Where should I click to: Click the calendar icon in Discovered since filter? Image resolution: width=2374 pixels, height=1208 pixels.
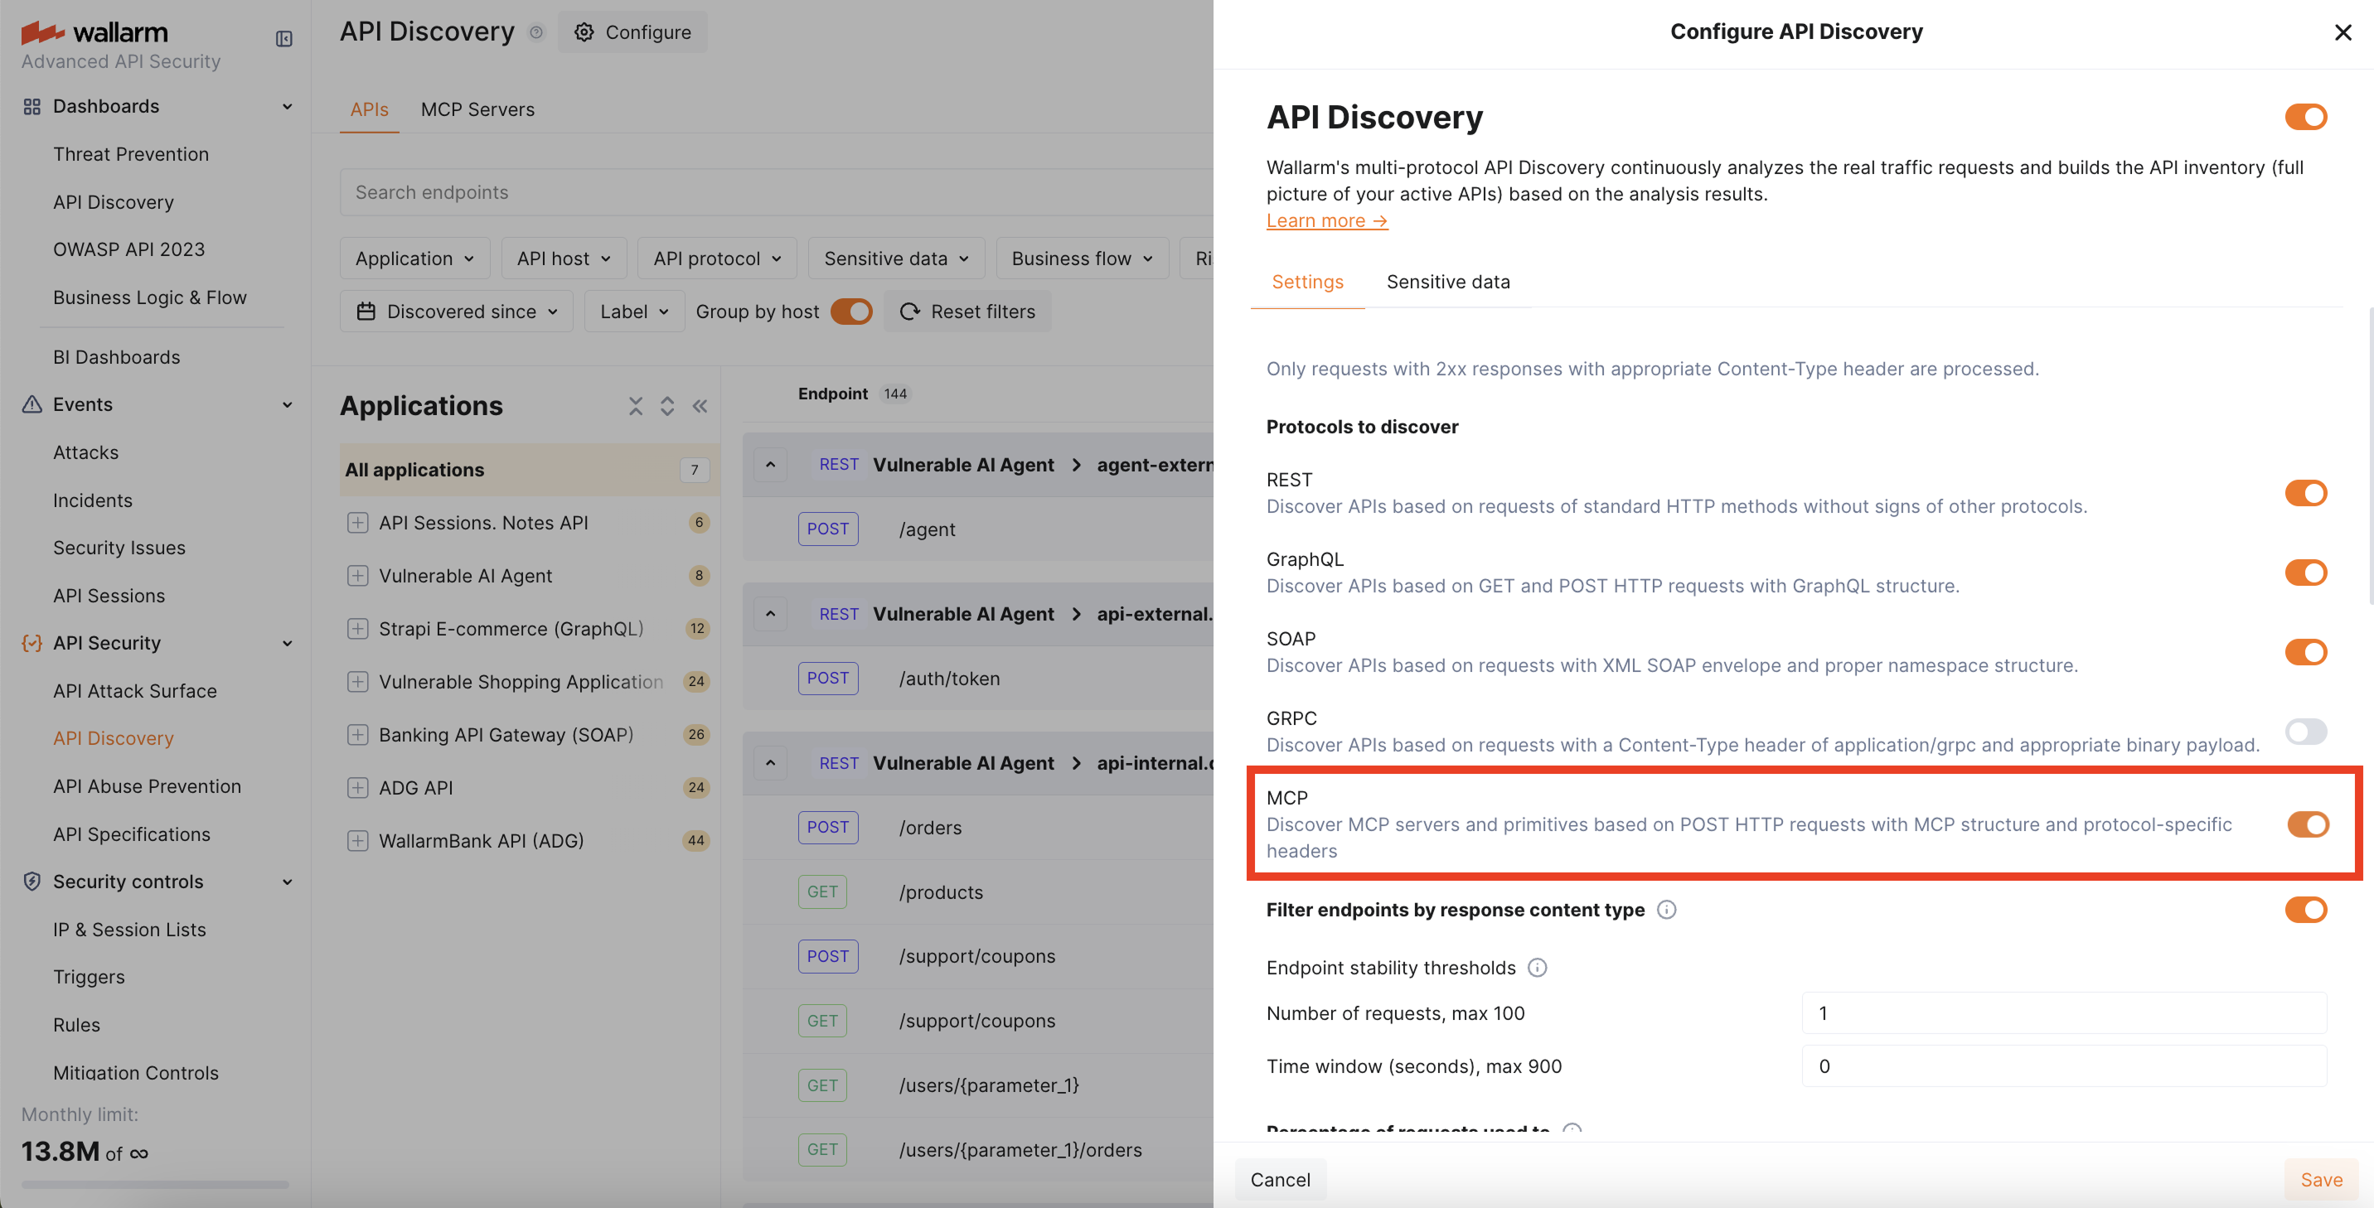tap(366, 312)
